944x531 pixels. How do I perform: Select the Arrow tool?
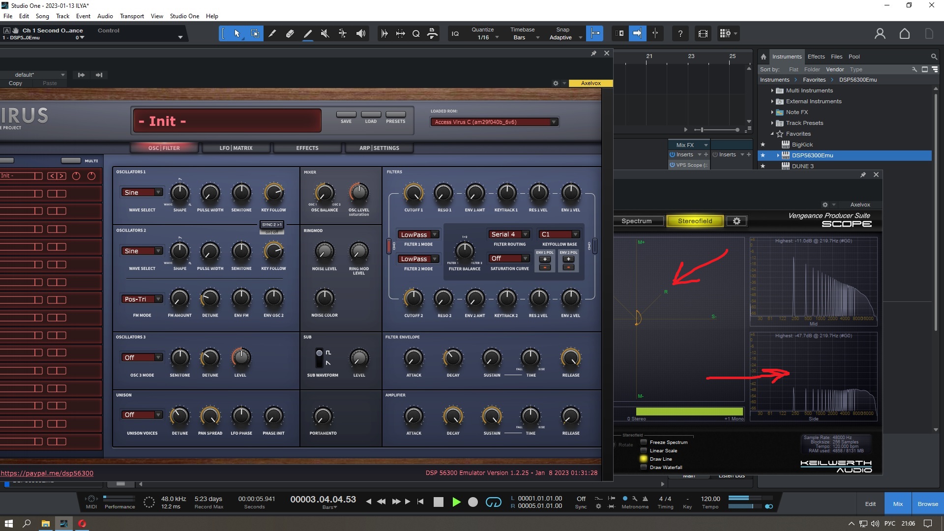coord(236,33)
